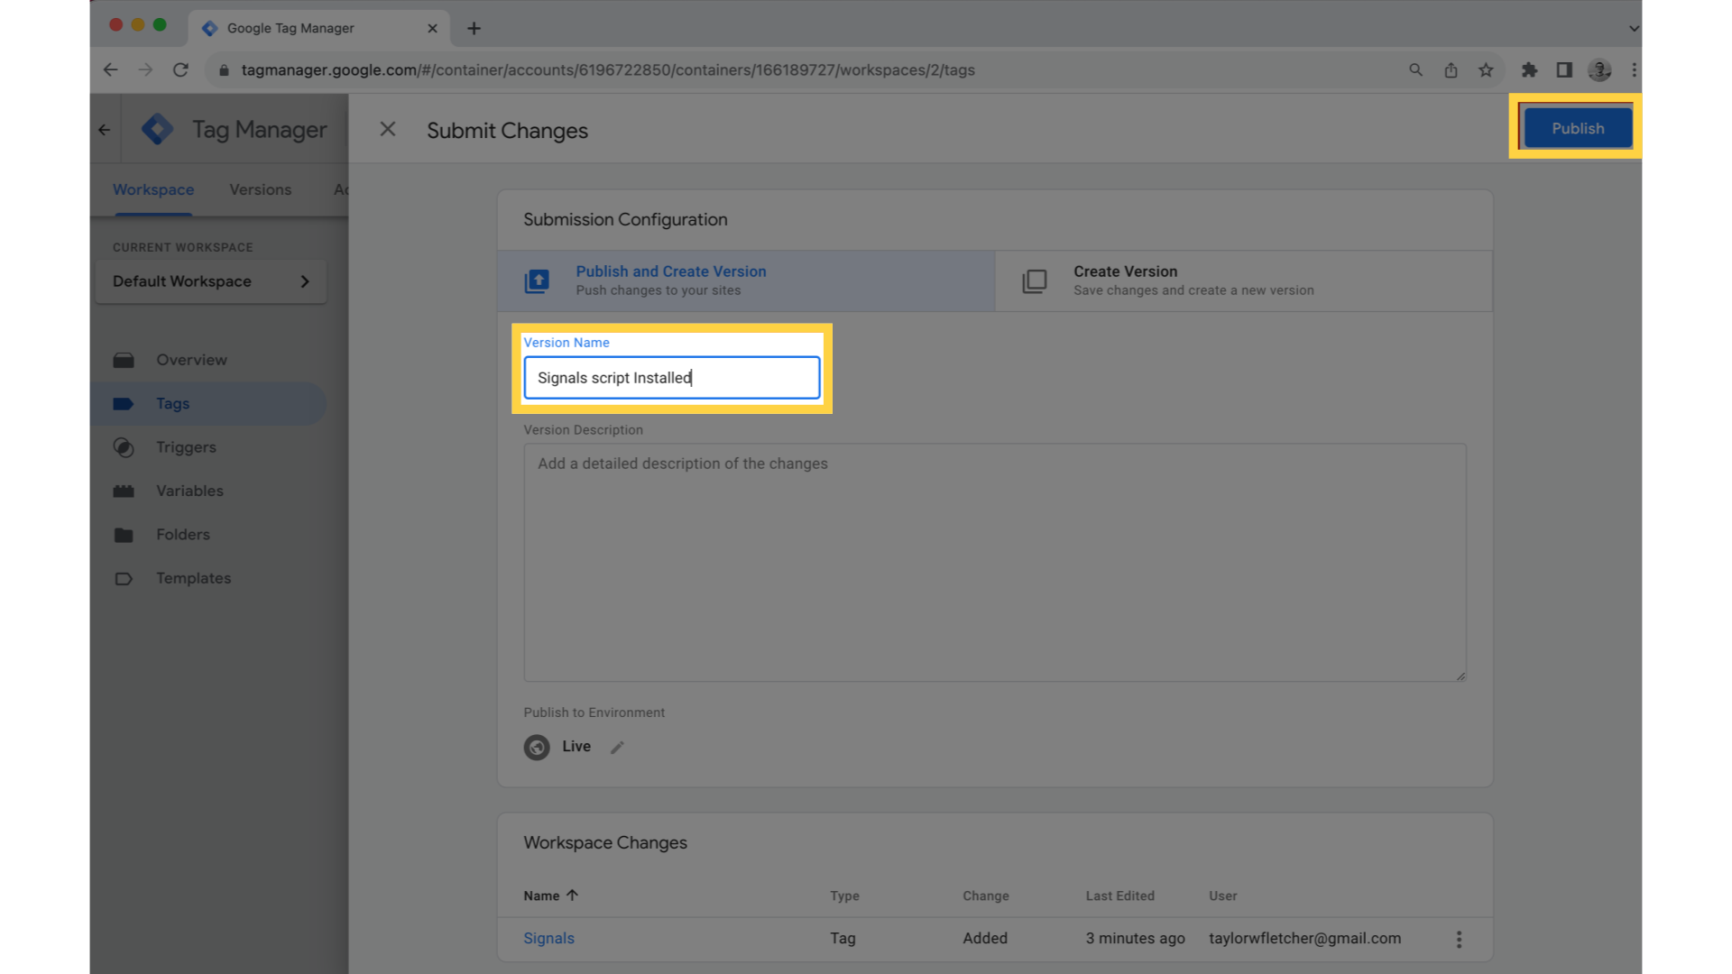Screen dimensions: 1732x974
Task: Click the Live environment globe icon
Action: click(x=537, y=748)
